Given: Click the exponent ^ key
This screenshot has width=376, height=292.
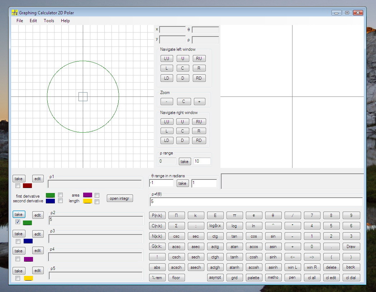Looking at the screenshot, I should 273,226.
